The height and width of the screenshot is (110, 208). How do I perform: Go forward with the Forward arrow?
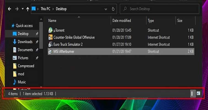click(x=17, y=9)
